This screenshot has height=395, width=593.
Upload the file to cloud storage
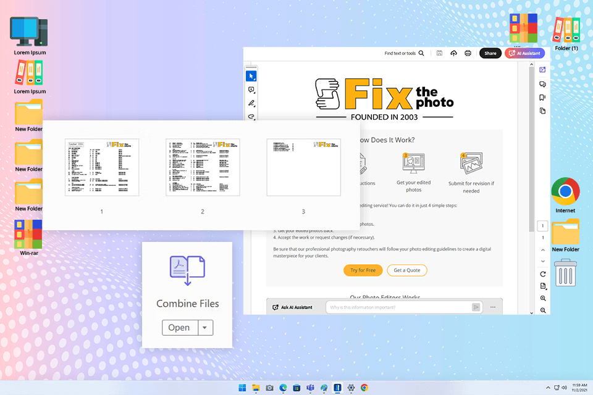pyautogui.click(x=453, y=53)
